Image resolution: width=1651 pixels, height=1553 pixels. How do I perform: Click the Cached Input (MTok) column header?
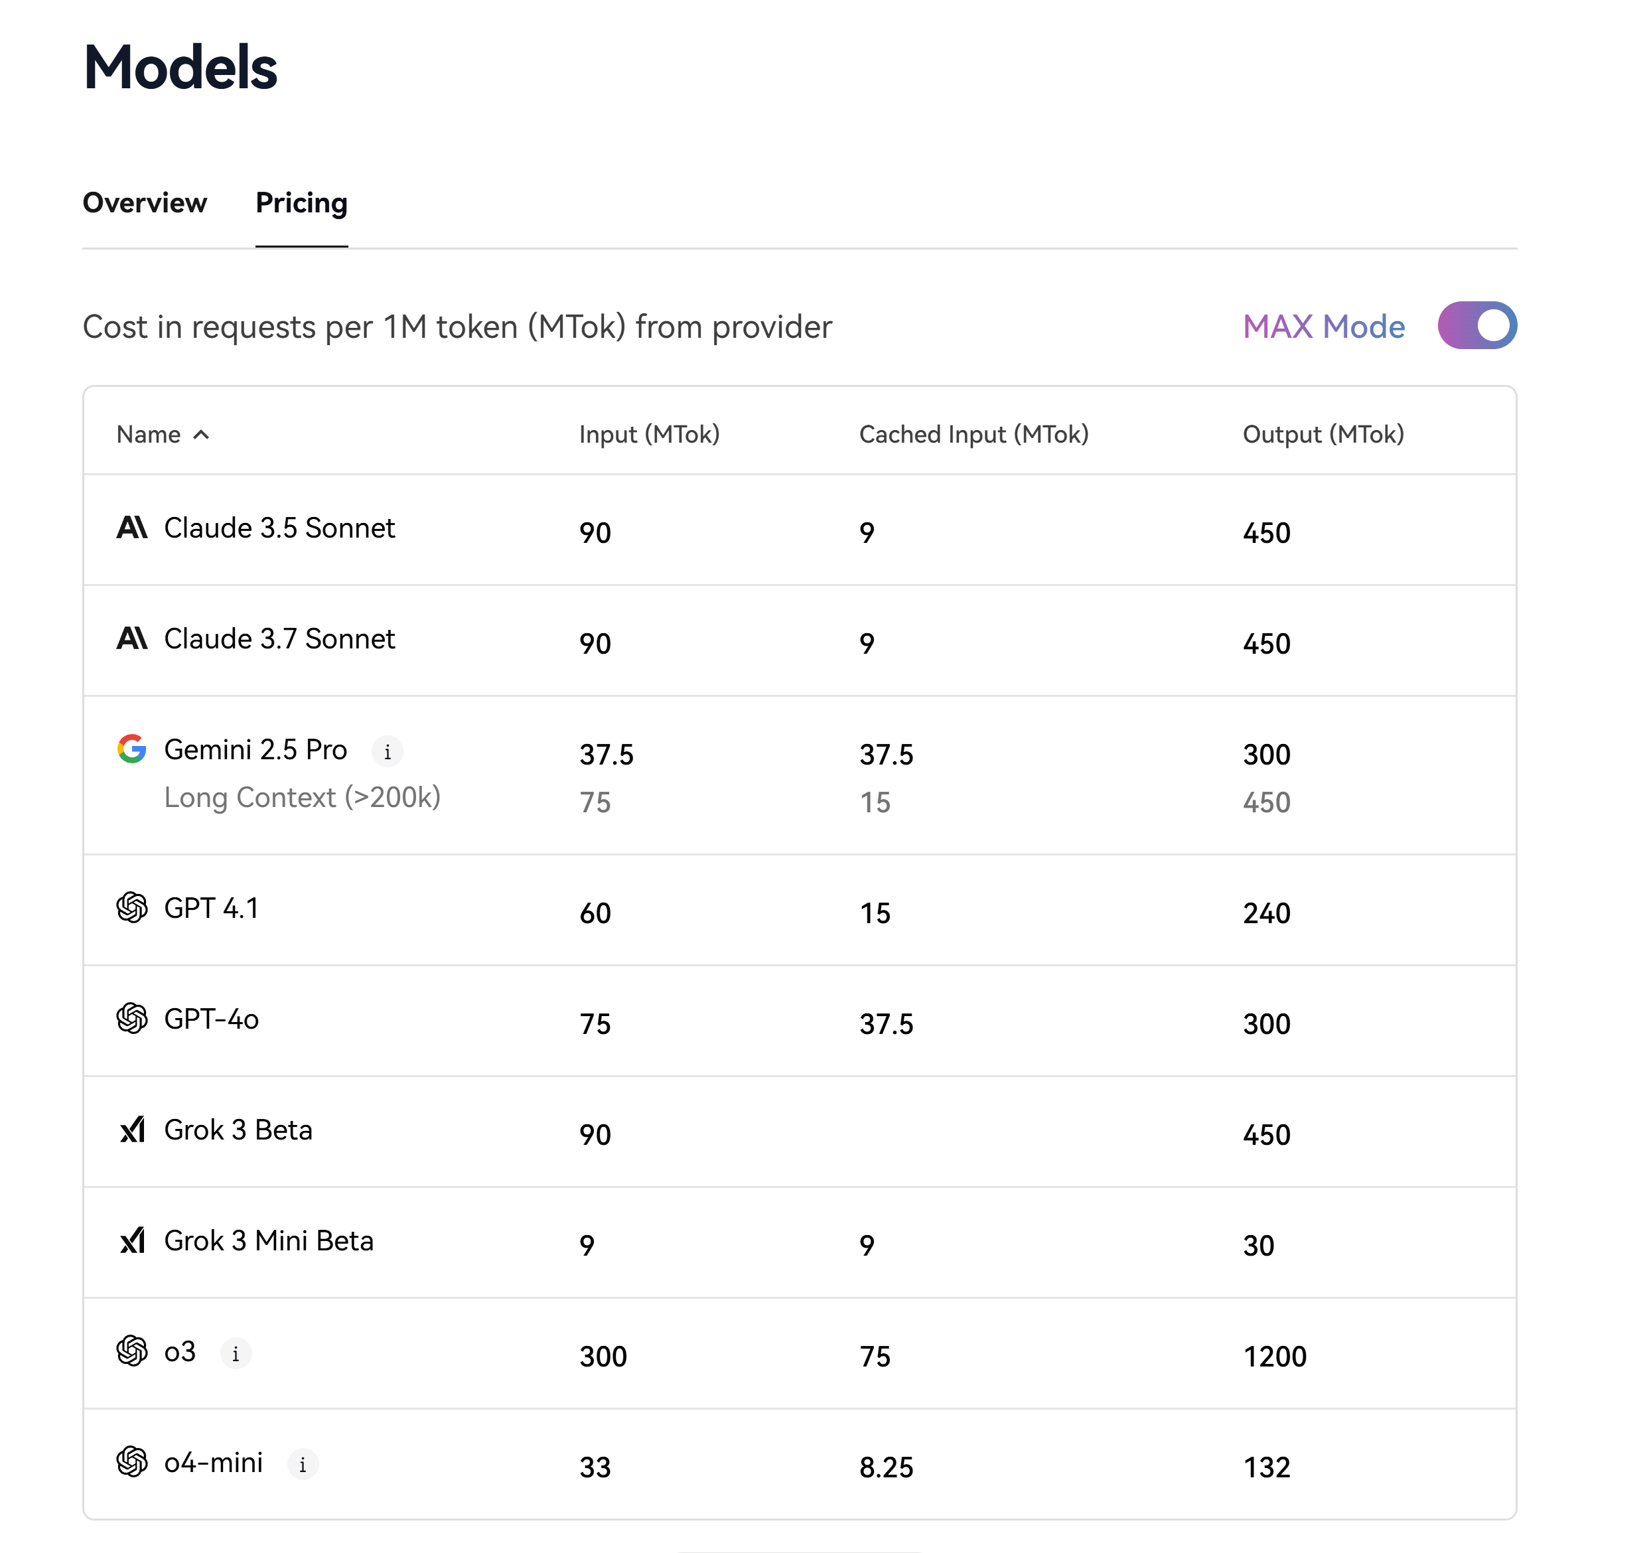973,434
